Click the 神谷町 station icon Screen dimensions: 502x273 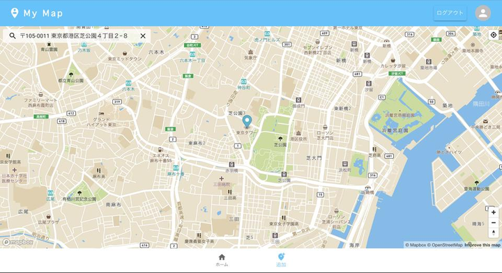click(x=243, y=81)
